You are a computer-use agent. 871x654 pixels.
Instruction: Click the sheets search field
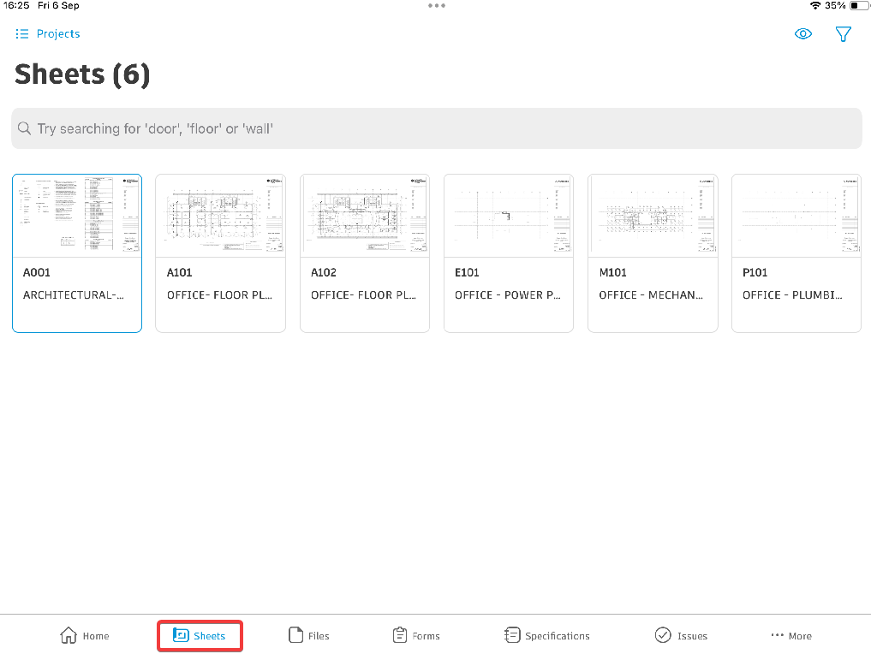point(436,128)
